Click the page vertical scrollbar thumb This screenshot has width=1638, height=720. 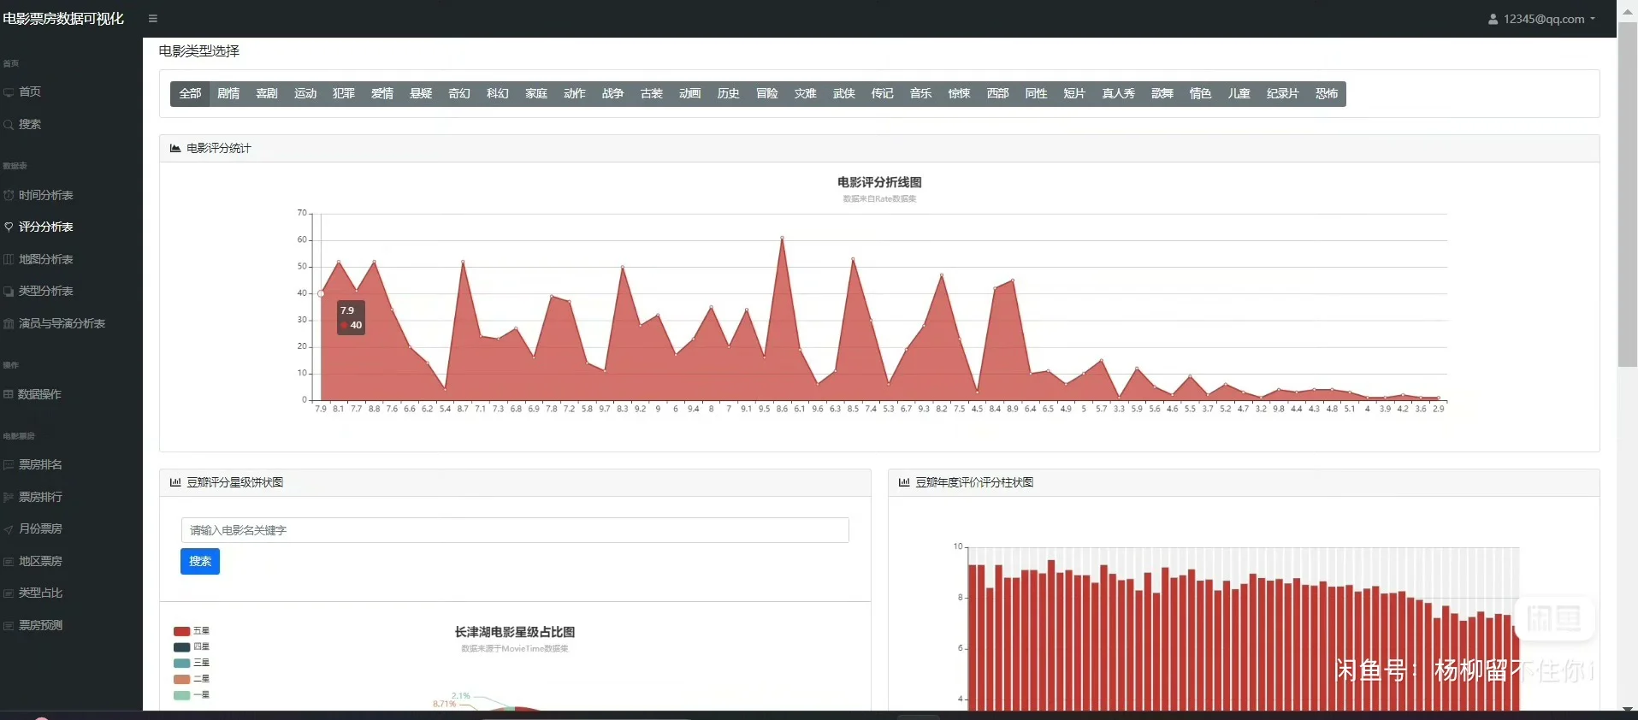pyautogui.click(x=1628, y=195)
